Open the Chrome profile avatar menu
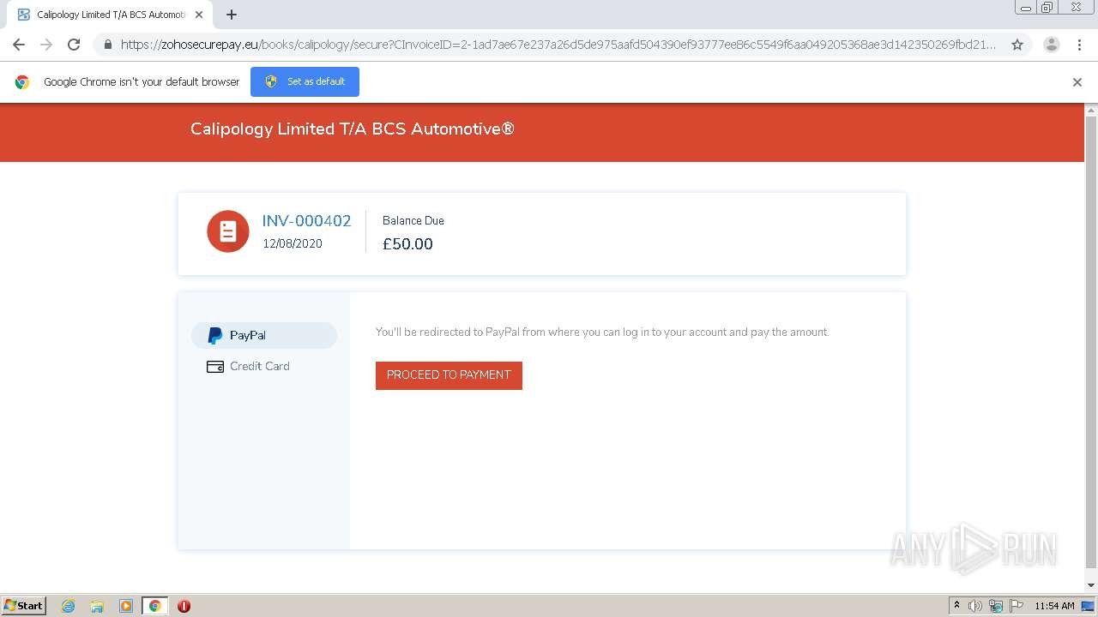Screen dimensions: 1098x617 (x=1052, y=45)
